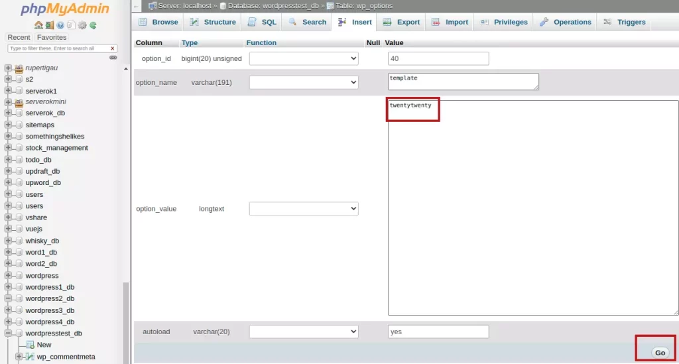Expand the word1_db database node
679x364 pixels.
[8, 252]
